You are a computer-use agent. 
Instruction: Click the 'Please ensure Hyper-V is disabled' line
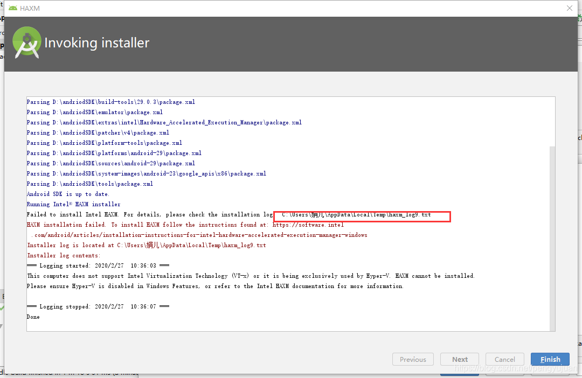coord(215,286)
